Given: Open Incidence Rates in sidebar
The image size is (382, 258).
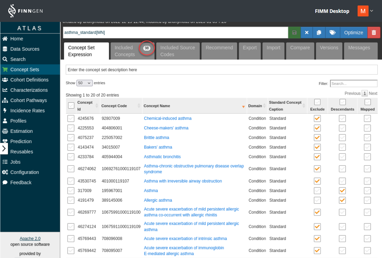Looking at the screenshot, I should (x=27, y=111).
